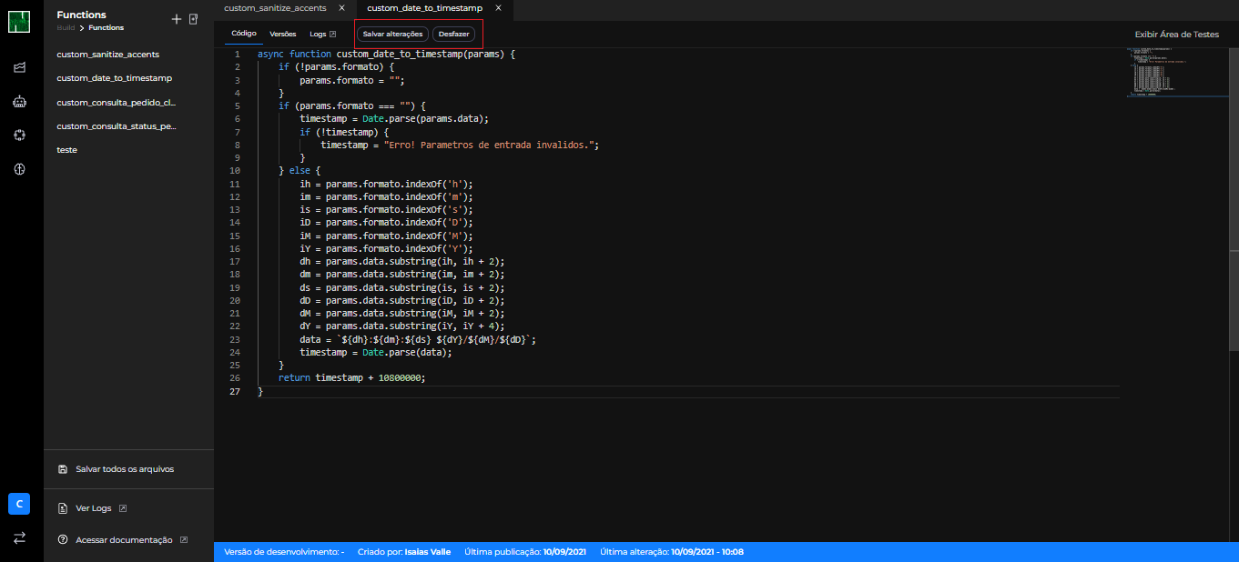Click the green workspace logo at top left
Viewport: 1239px width, 562px height.
click(x=19, y=22)
